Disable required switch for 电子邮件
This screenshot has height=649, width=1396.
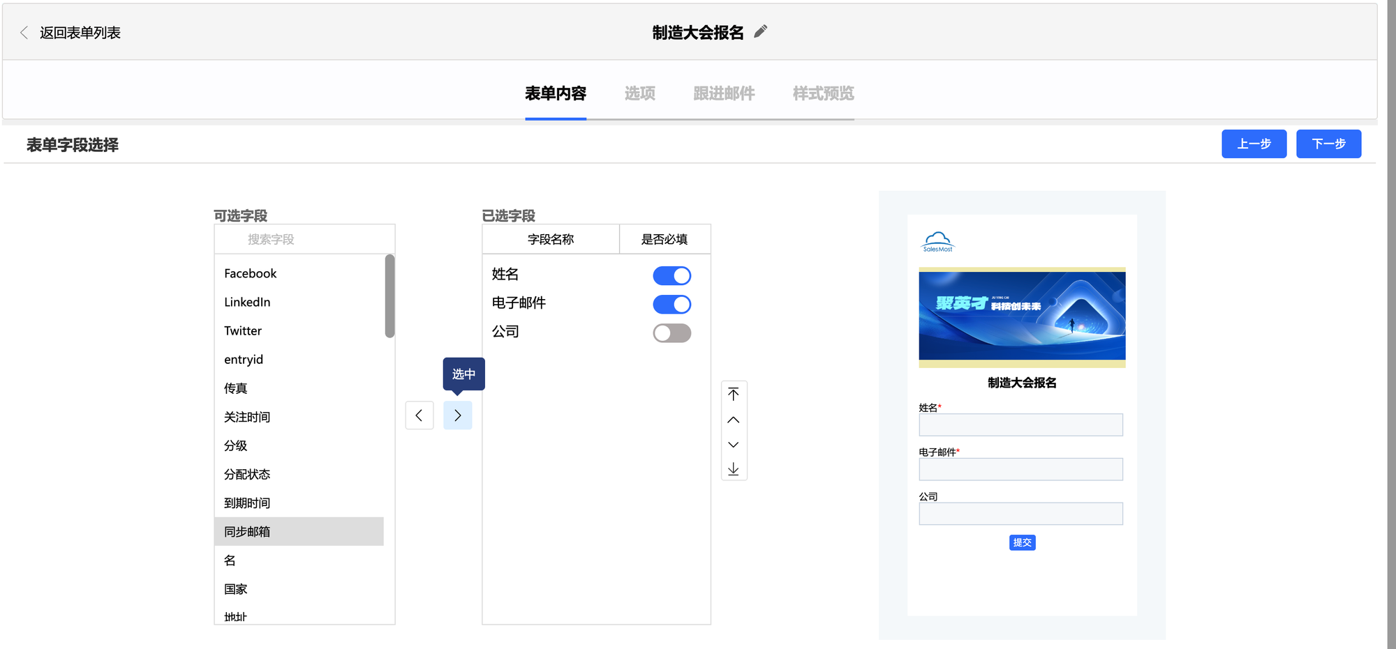click(x=671, y=305)
